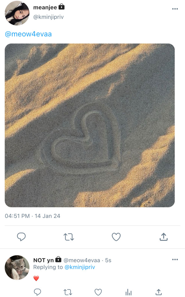Like the main tweet by meanjee

click(x=116, y=237)
